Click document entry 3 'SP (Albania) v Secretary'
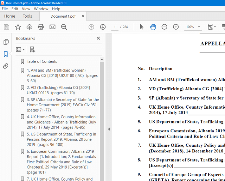The height and width of the screenshot is (181, 225). tap(187, 98)
